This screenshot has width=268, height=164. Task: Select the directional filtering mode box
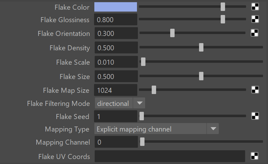coord(114,103)
